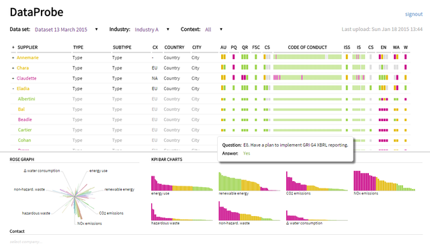Sort by SUBTYPE column header

point(122,47)
